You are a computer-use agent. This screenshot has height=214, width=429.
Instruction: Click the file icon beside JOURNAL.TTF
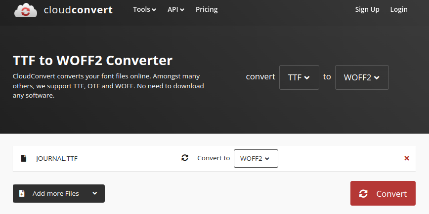[23, 158]
